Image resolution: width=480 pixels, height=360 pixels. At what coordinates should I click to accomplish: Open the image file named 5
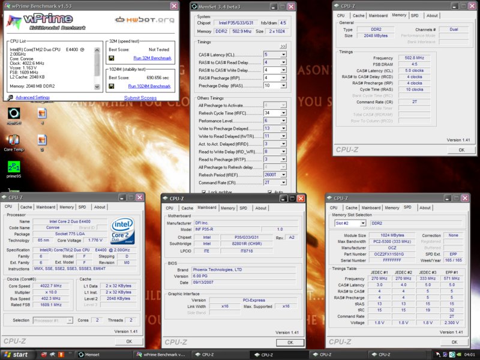point(42,140)
